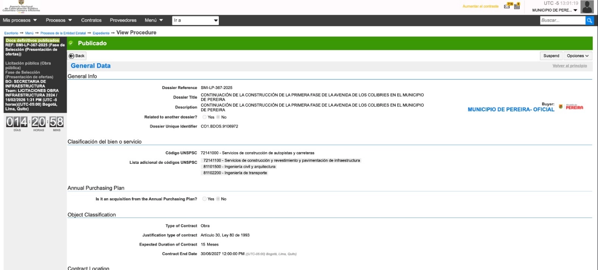
Task: Open the Proveedores menu item
Action: [123, 20]
